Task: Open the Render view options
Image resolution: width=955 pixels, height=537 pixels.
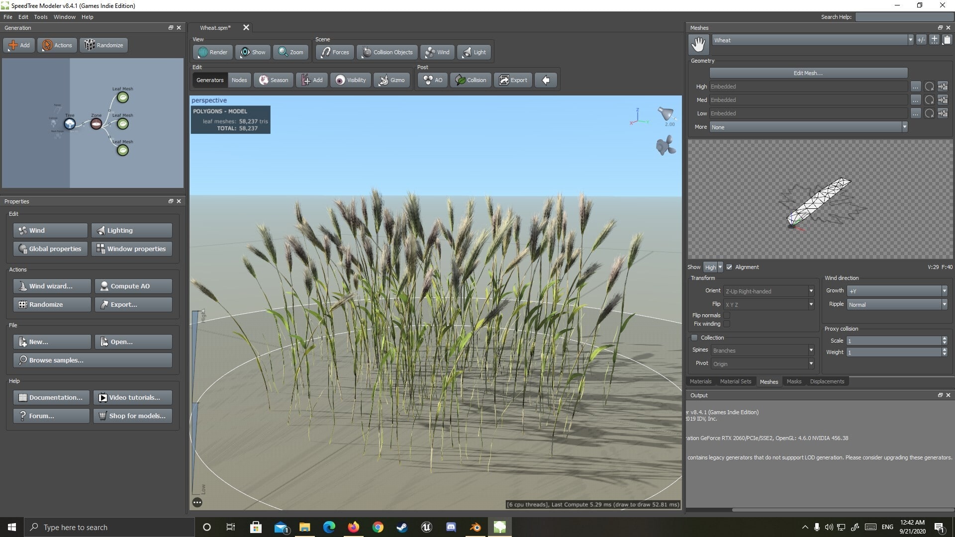Action: click(x=213, y=52)
